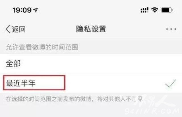Screen dimensions: 182x117
Task: Tap the 返回 text label
Action: (x=19, y=29)
